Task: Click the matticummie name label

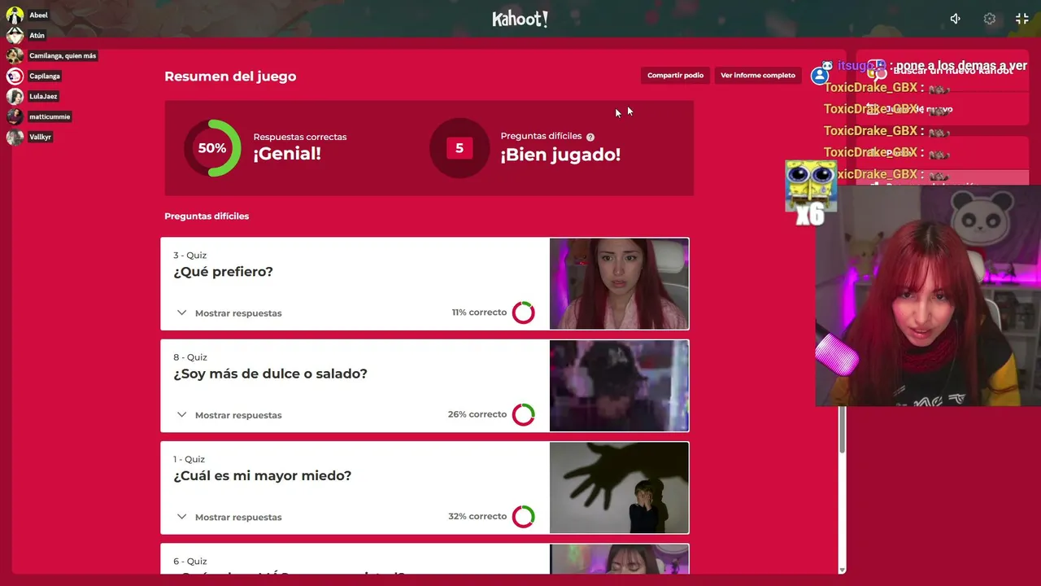Action: point(50,116)
